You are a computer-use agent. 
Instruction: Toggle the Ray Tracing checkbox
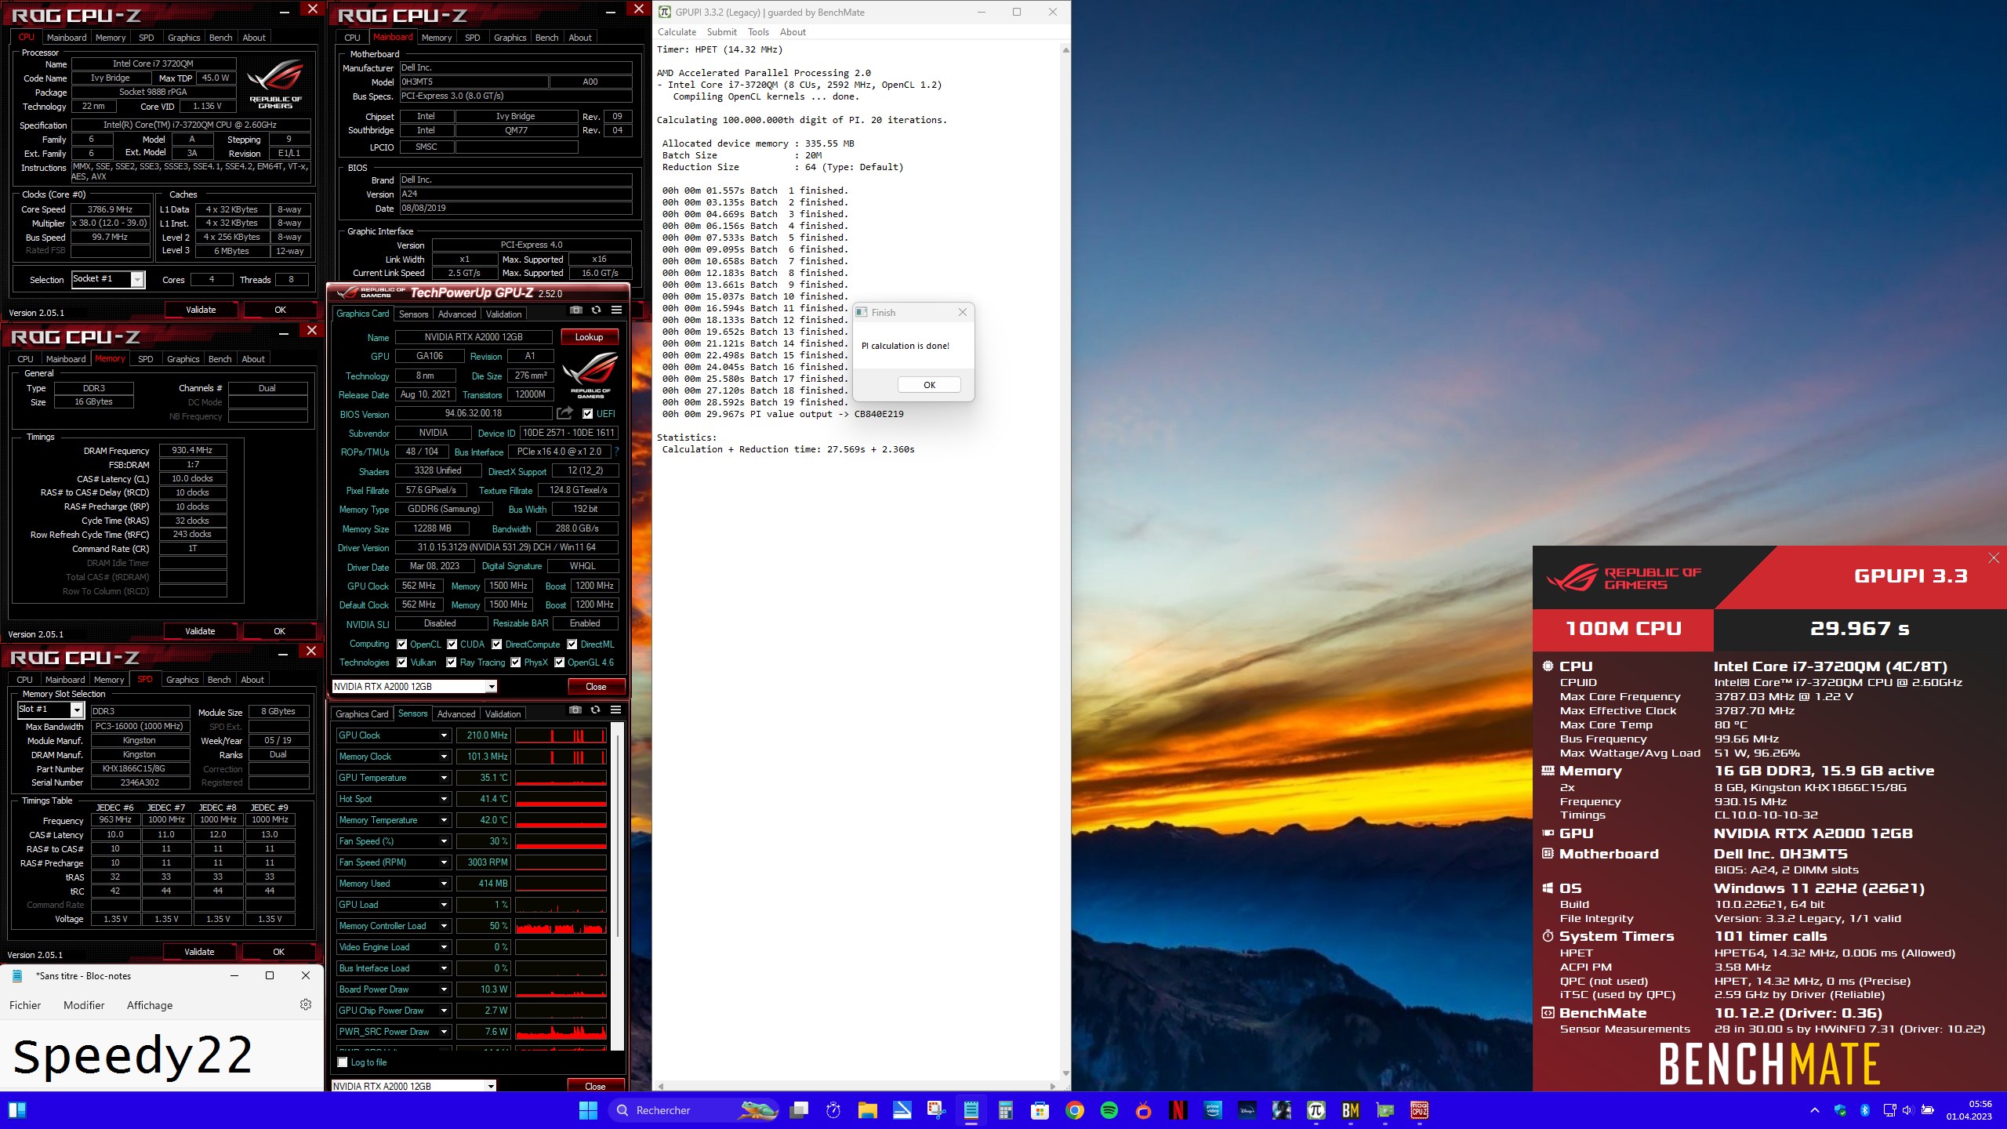452,663
